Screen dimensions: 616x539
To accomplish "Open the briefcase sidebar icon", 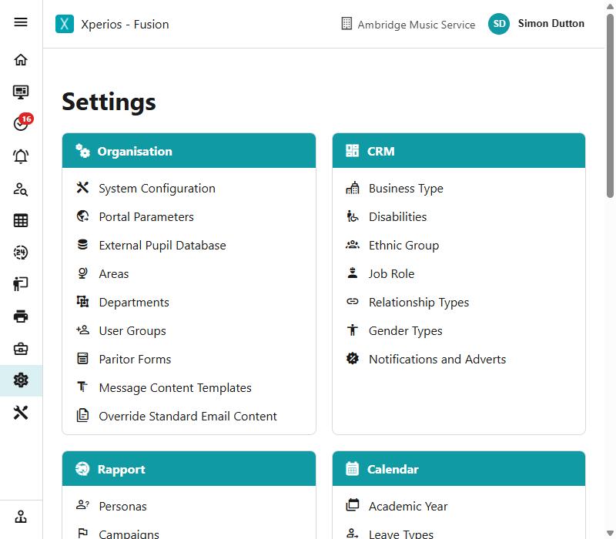I will (21, 349).
